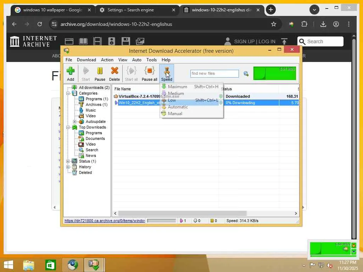Open the Help menu
The width and height of the screenshot is (363, 272).
pos(166,59)
